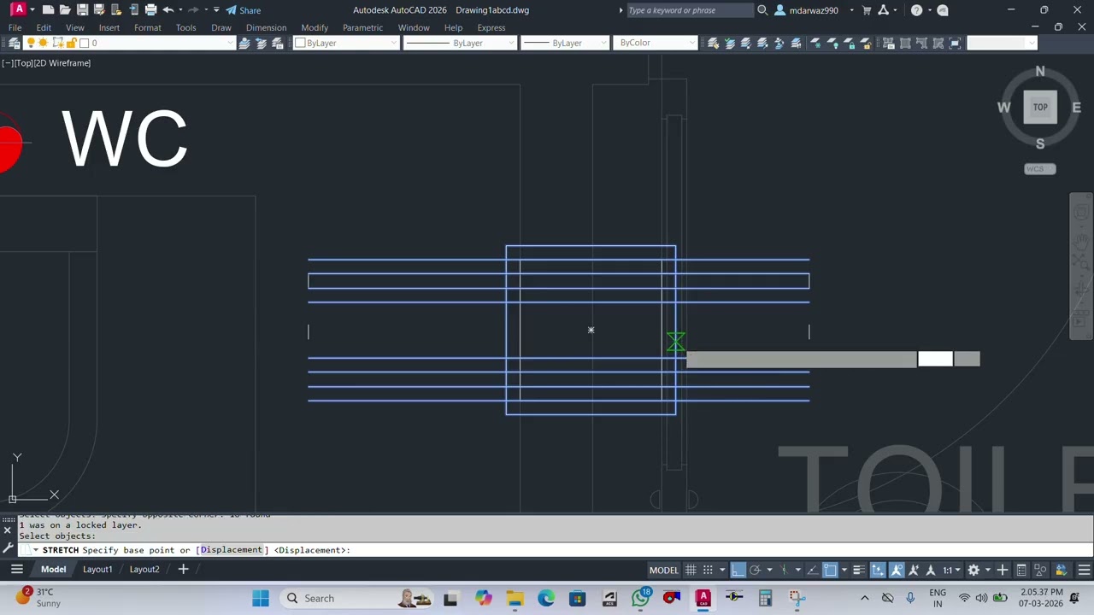Open the Layer Properties Manager icon
Viewport: 1094px width, 615px height.
pyautogui.click(x=15, y=43)
